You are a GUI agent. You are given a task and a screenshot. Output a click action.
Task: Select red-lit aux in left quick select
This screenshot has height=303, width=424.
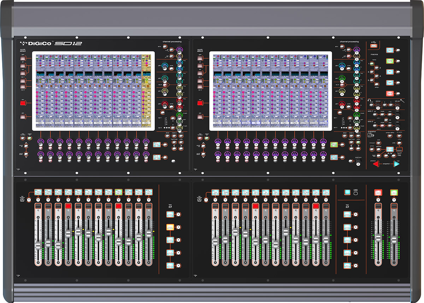point(23,103)
